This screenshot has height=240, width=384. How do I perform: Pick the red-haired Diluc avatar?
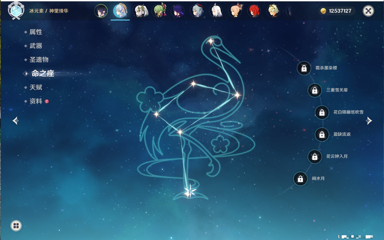254,11
